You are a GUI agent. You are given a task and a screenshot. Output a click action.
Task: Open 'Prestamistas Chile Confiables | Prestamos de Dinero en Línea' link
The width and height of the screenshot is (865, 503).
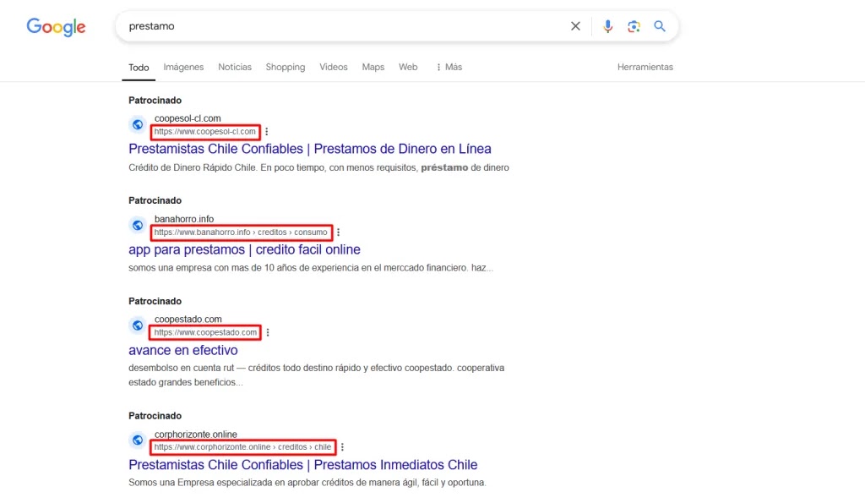(x=309, y=149)
